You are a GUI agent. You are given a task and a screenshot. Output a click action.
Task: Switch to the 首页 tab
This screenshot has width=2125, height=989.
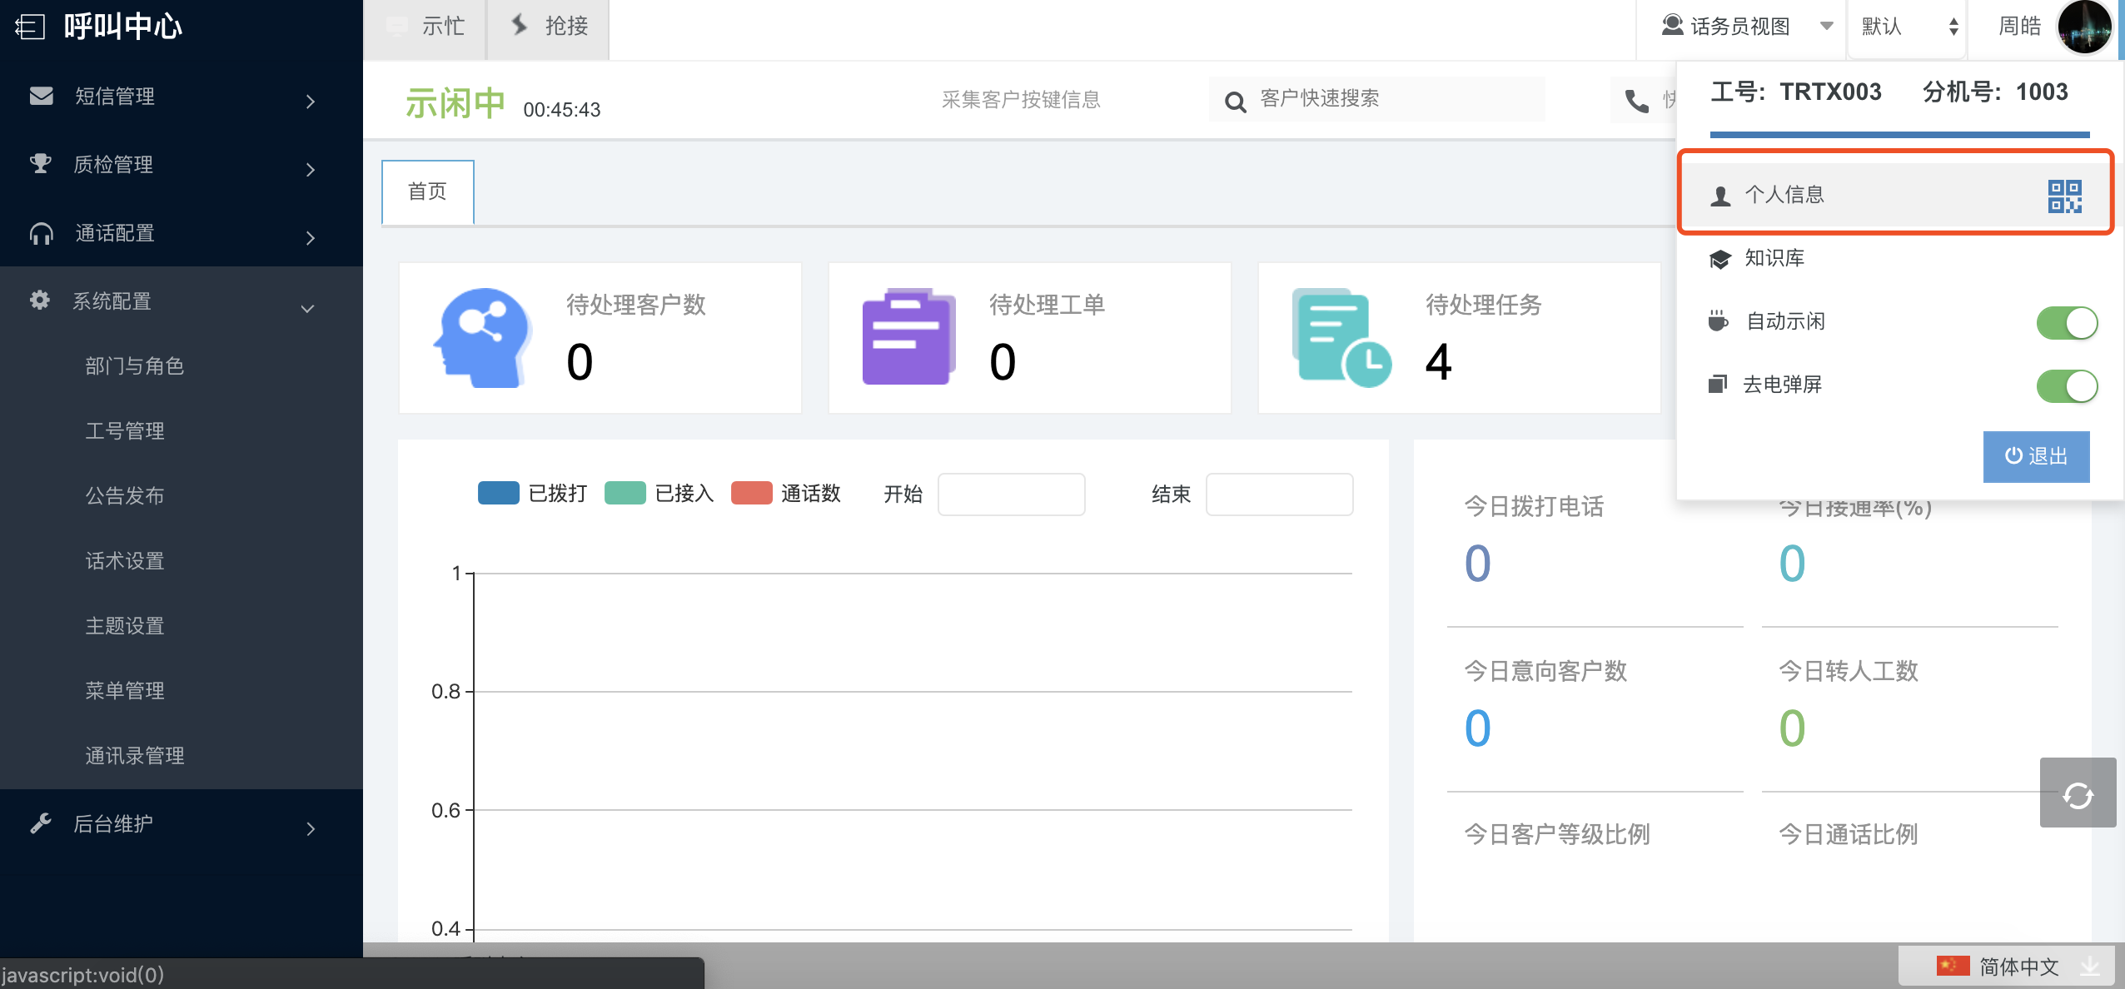tap(428, 192)
